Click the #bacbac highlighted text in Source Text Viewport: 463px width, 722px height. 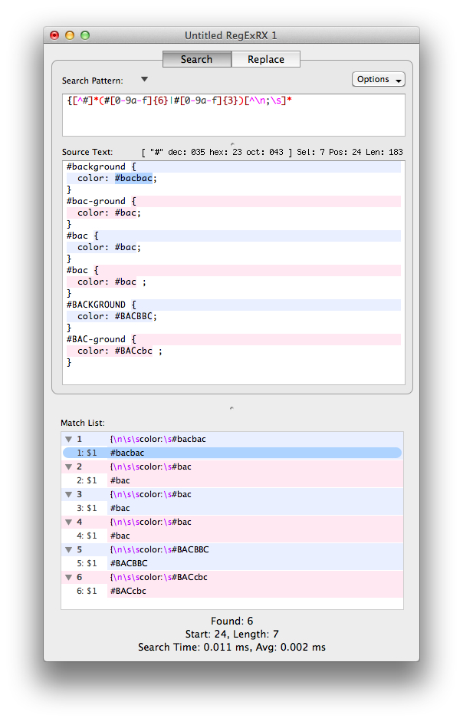pyautogui.click(x=133, y=178)
